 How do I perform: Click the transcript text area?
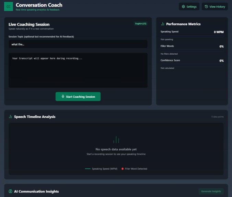coord(78,70)
